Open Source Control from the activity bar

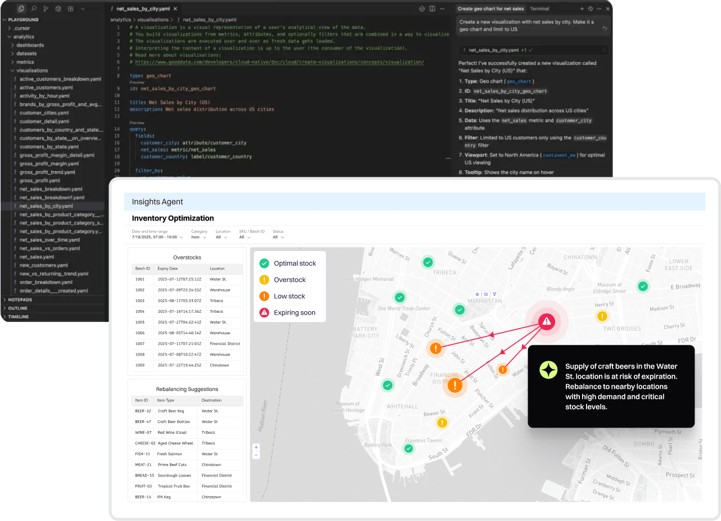[46, 8]
